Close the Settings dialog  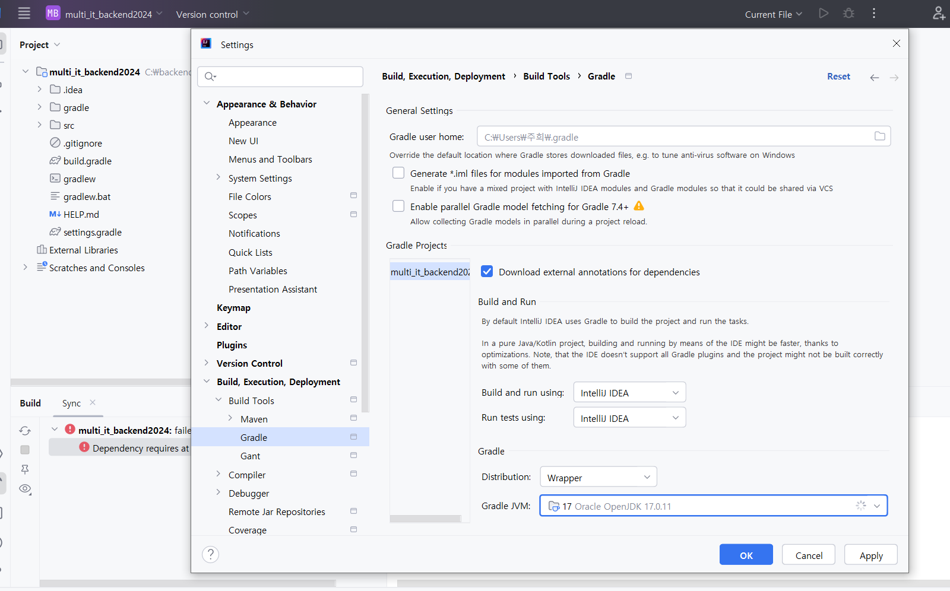click(x=896, y=43)
